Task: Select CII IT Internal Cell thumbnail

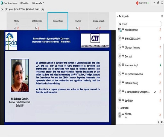Action: tap(37, 21)
